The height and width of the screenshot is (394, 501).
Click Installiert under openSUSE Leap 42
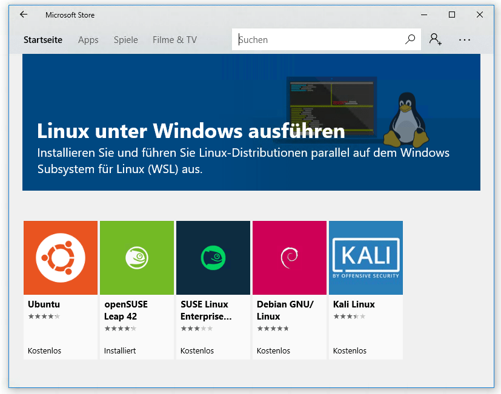click(120, 350)
